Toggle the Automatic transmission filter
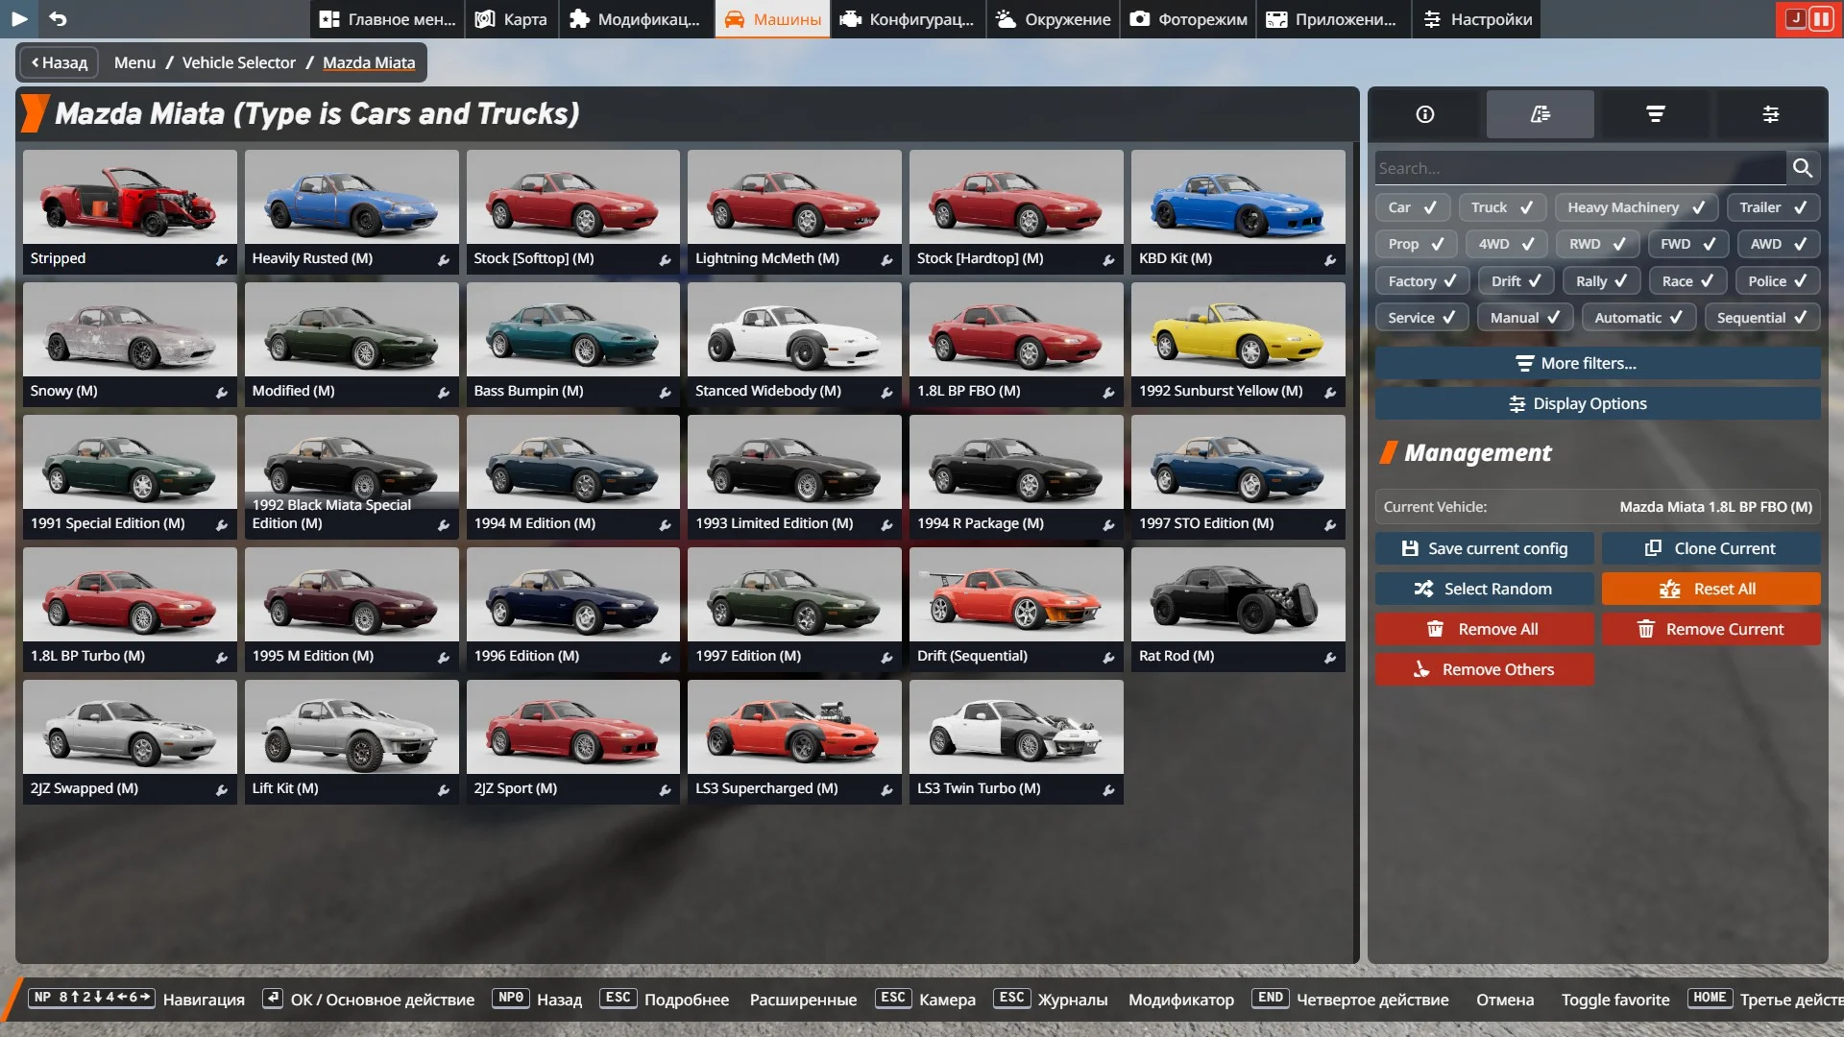The height and width of the screenshot is (1037, 1844). tap(1638, 318)
